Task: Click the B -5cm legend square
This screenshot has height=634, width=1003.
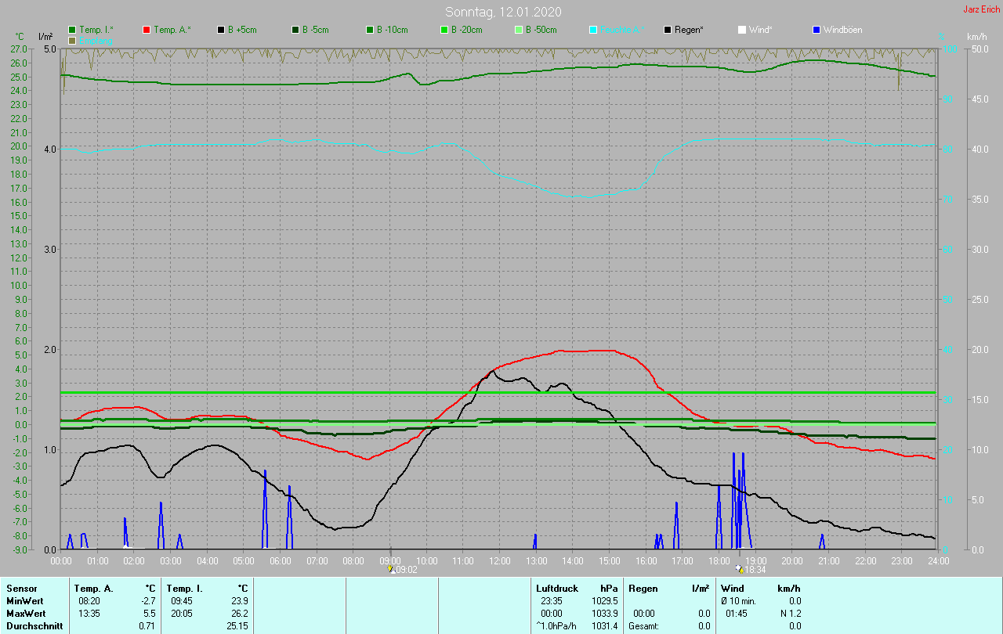Action: click(296, 30)
